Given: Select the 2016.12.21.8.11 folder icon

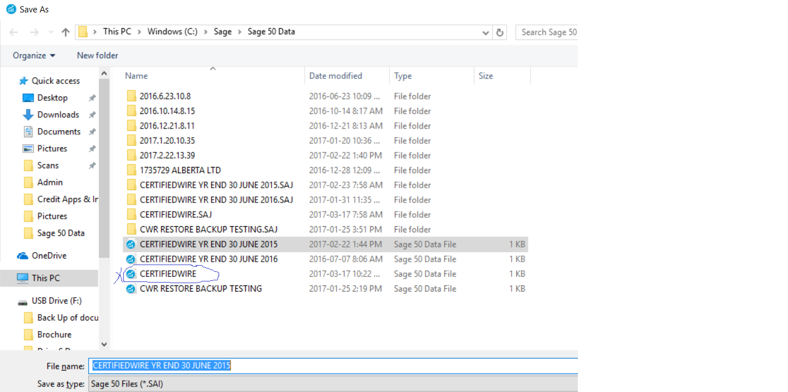Looking at the screenshot, I should pyautogui.click(x=131, y=125).
